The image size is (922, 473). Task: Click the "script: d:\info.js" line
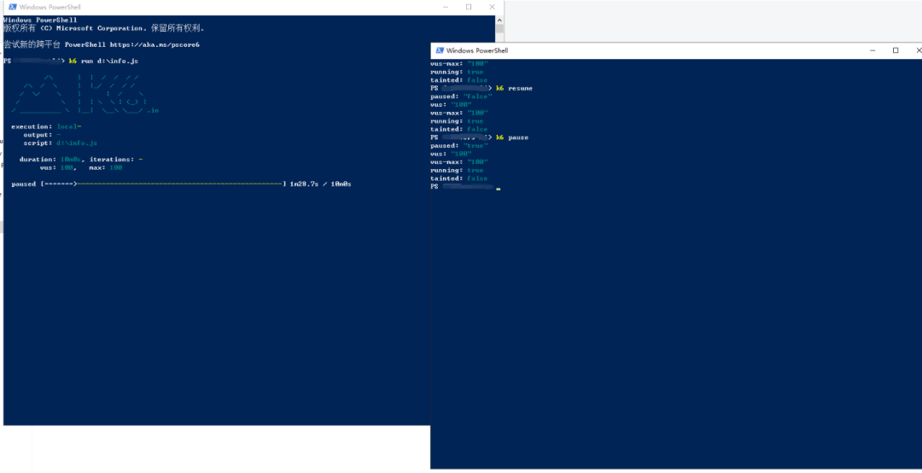61,143
